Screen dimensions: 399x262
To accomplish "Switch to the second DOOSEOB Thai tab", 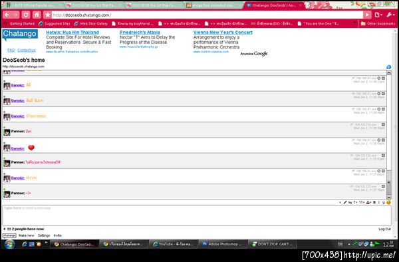I will (154, 5).
